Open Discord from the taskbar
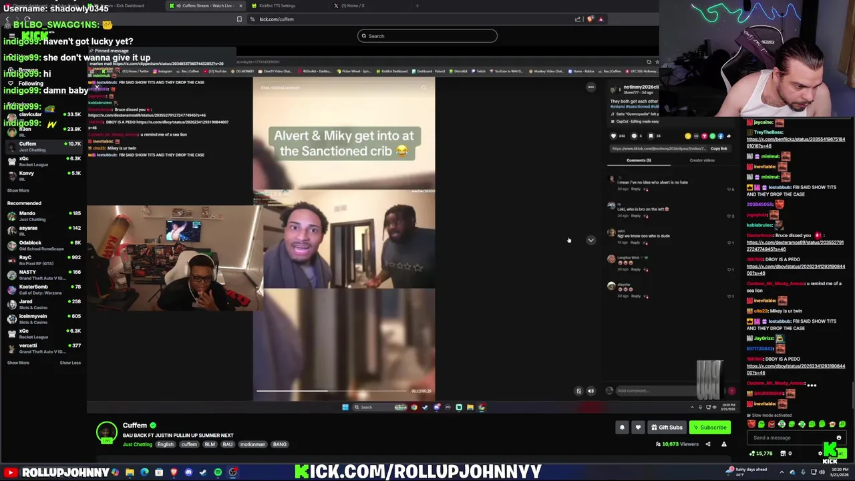 pyautogui.click(x=188, y=473)
